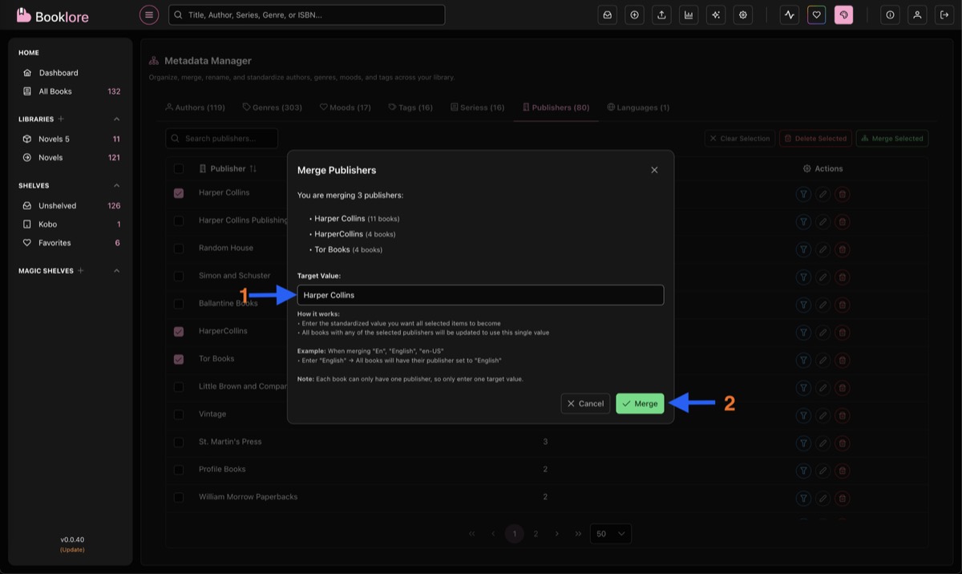Uncheck the Tor Books checkbox

pyautogui.click(x=179, y=359)
